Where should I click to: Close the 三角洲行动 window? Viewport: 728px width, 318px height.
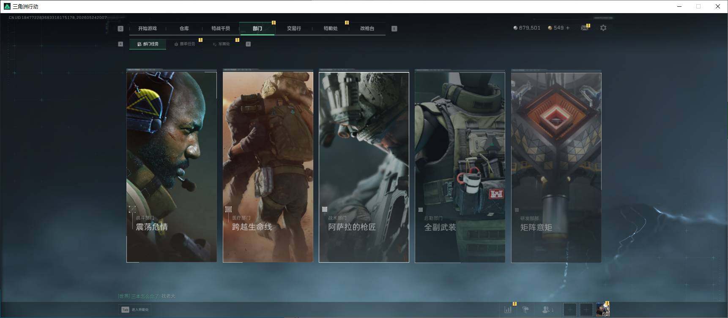(x=717, y=6)
